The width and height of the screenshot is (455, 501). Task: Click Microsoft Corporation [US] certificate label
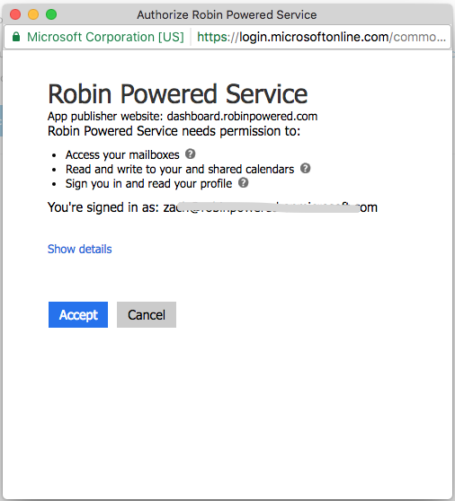(105, 37)
